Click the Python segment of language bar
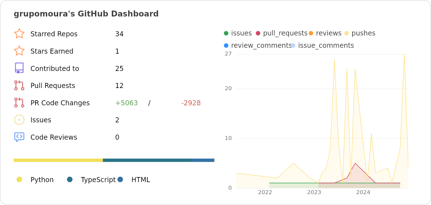 coord(58,160)
